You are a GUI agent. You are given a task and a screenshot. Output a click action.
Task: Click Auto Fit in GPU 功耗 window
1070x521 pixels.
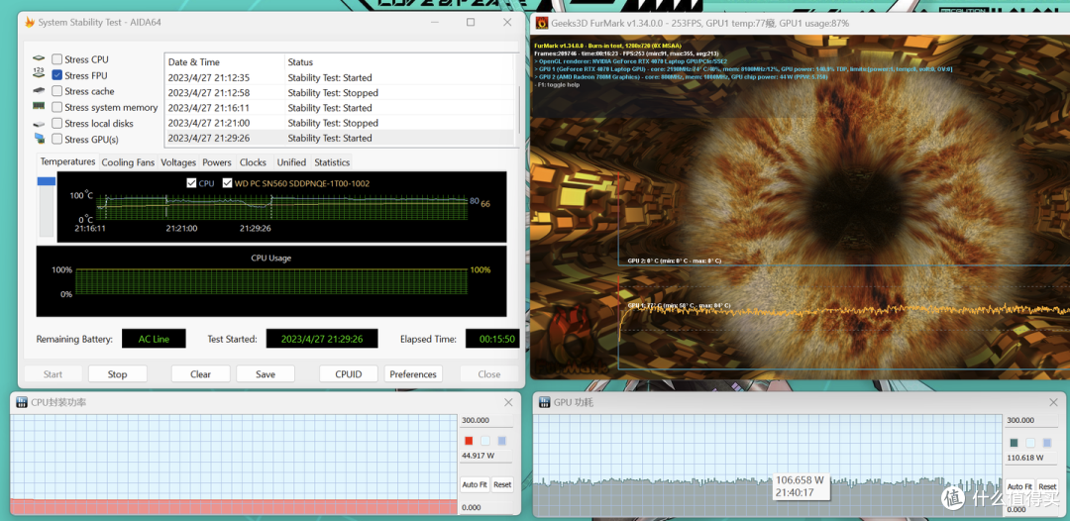click(1019, 486)
